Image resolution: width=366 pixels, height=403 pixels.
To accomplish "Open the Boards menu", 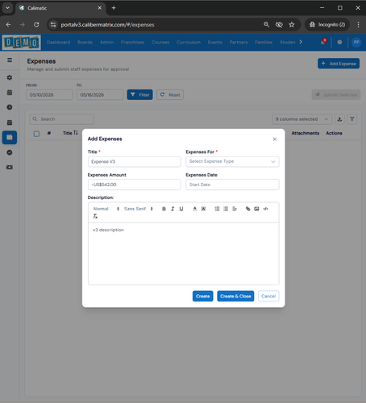I will 85,42.
